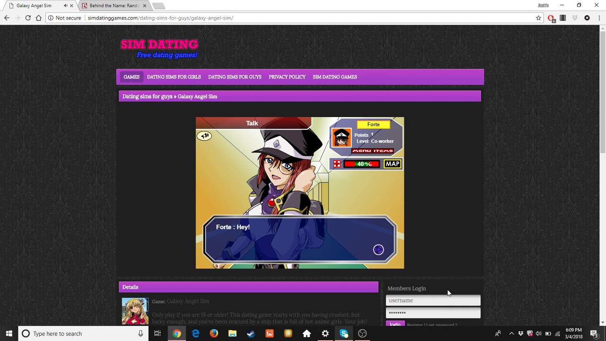
Task: Click Forte's portrait avatar in status panel
Action: pyautogui.click(x=341, y=138)
